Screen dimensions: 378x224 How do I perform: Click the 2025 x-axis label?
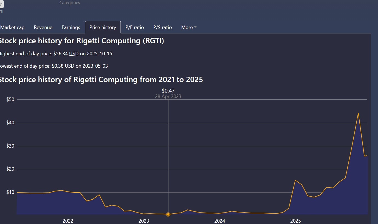[296, 221]
